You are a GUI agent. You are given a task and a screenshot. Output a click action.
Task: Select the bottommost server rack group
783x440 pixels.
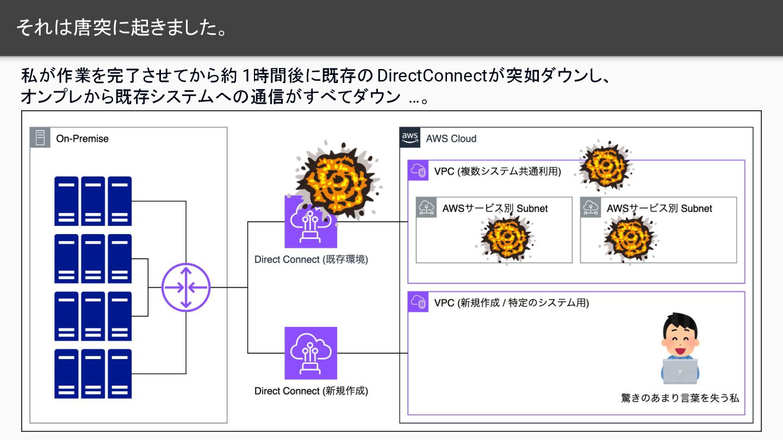coord(93,374)
